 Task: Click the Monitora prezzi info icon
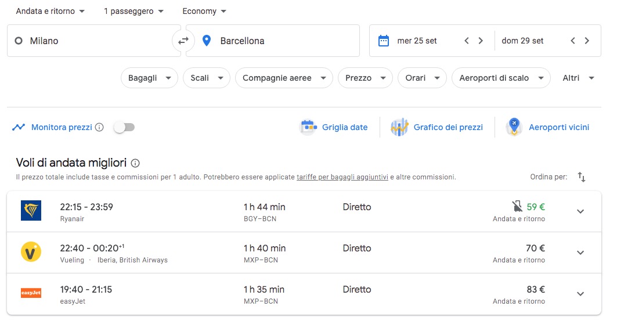[x=99, y=127]
